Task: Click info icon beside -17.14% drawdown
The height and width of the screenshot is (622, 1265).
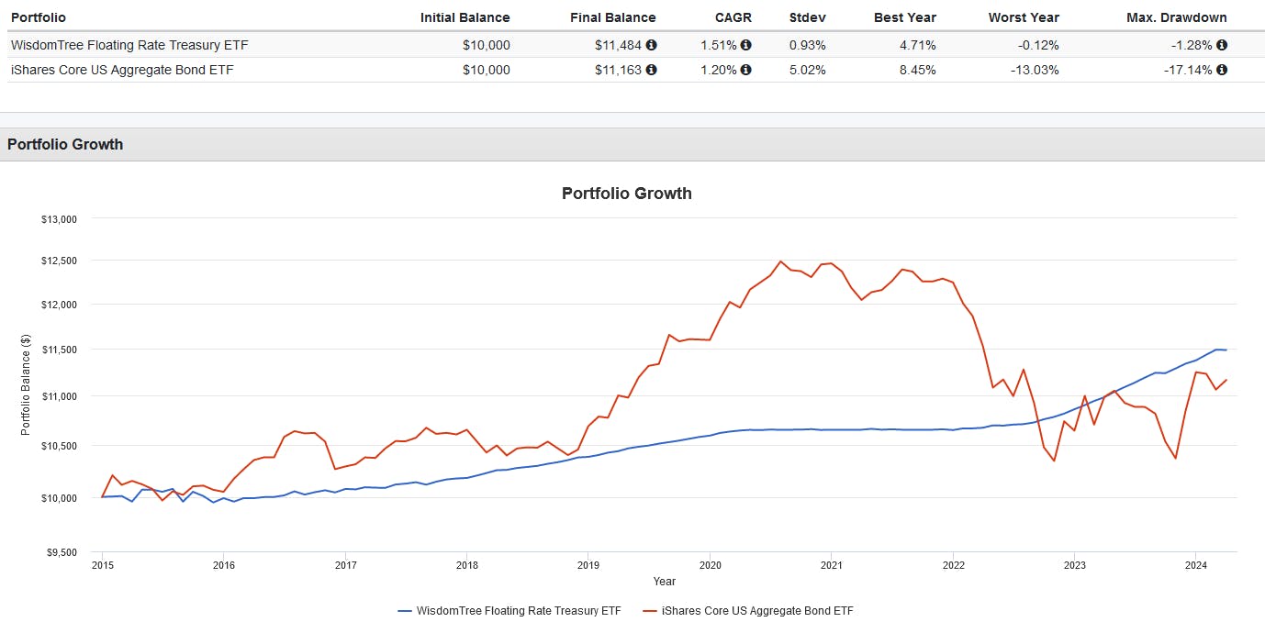Action: coord(1222,70)
